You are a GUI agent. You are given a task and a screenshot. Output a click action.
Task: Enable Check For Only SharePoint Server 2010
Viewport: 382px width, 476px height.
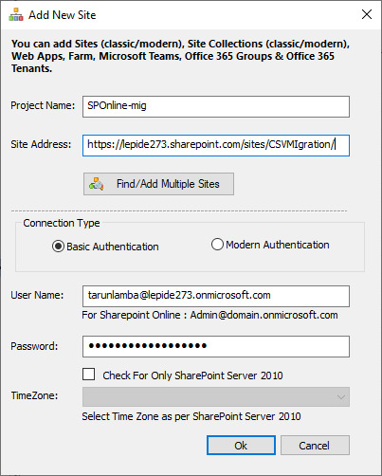pyautogui.click(x=88, y=375)
